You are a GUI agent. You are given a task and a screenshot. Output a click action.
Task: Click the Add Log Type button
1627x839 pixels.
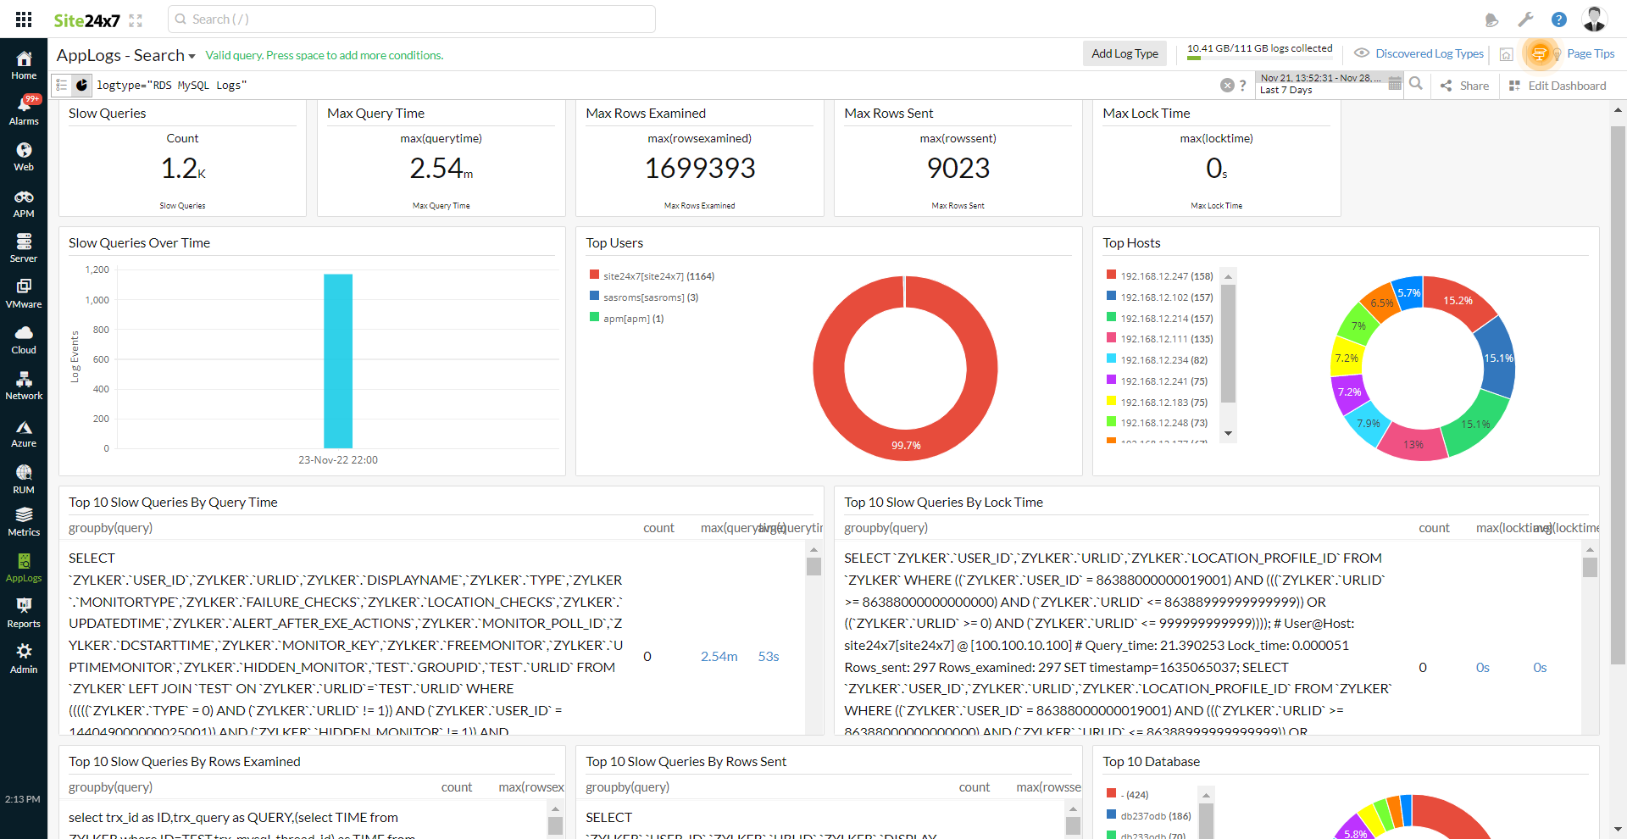point(1124,53)
